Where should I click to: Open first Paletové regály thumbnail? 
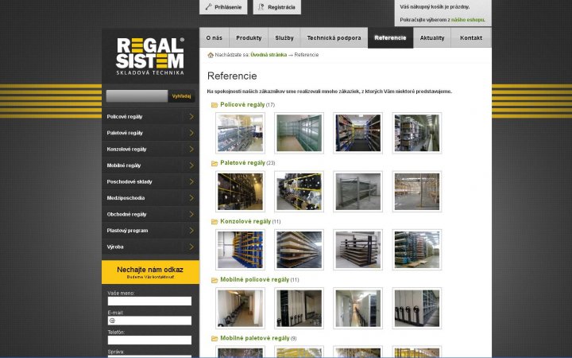(x=240, y=192)
